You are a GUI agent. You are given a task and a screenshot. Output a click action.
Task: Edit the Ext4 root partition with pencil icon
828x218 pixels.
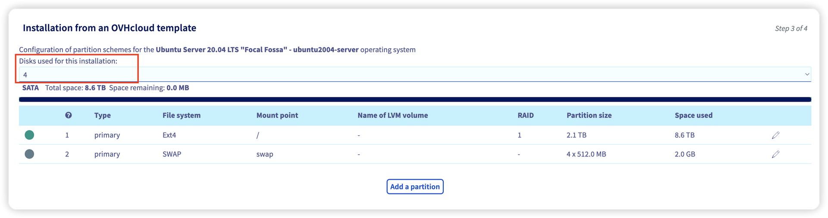[775, 135]
